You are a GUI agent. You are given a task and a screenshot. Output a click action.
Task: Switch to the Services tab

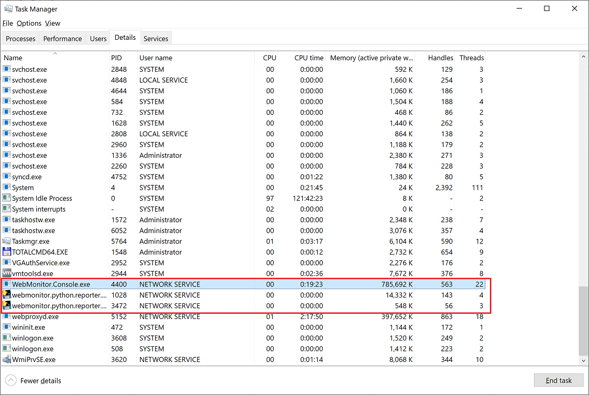click(x=156, y=38)
